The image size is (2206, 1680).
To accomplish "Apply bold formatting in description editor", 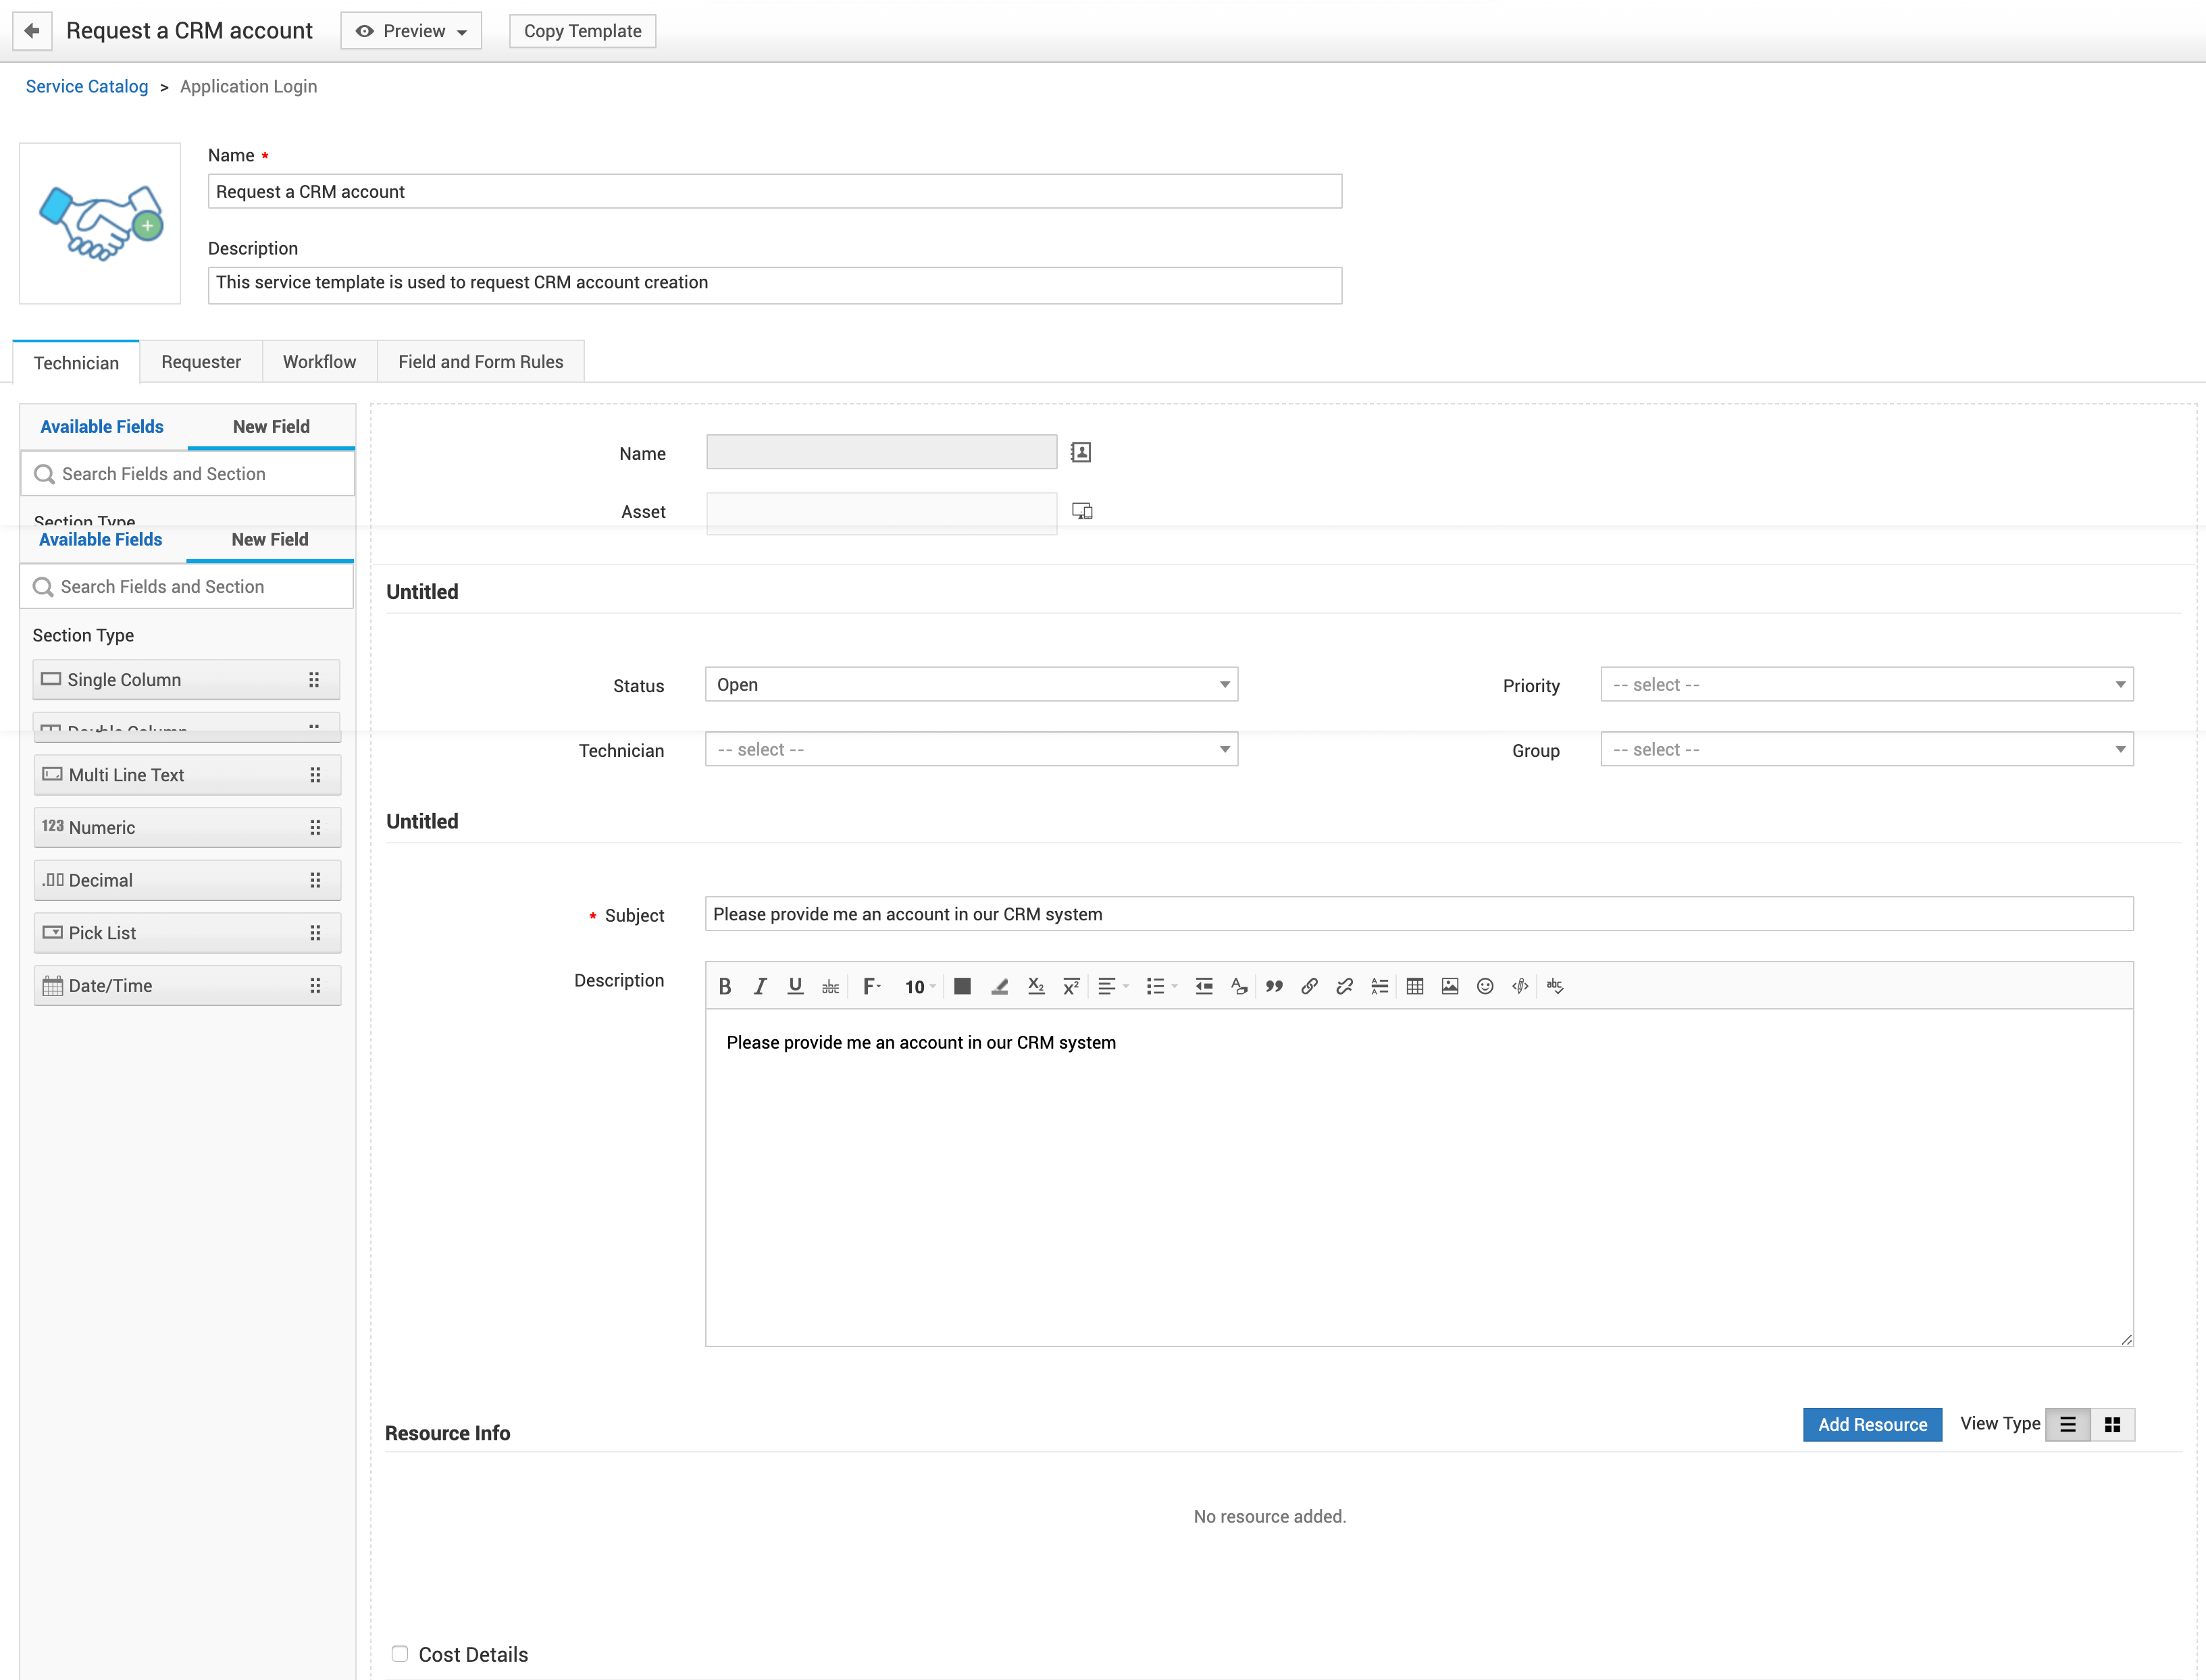I will [x=724, y=986].
